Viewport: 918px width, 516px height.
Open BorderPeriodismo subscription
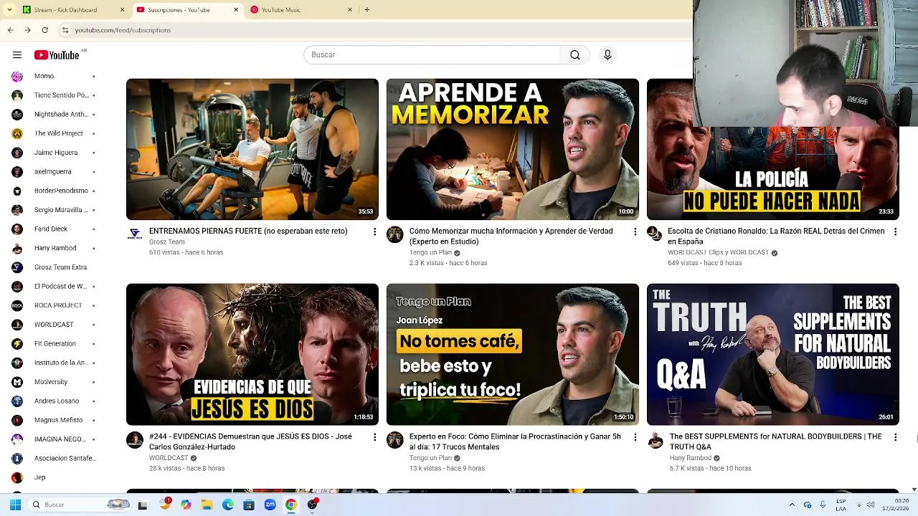tap(54, 191)
